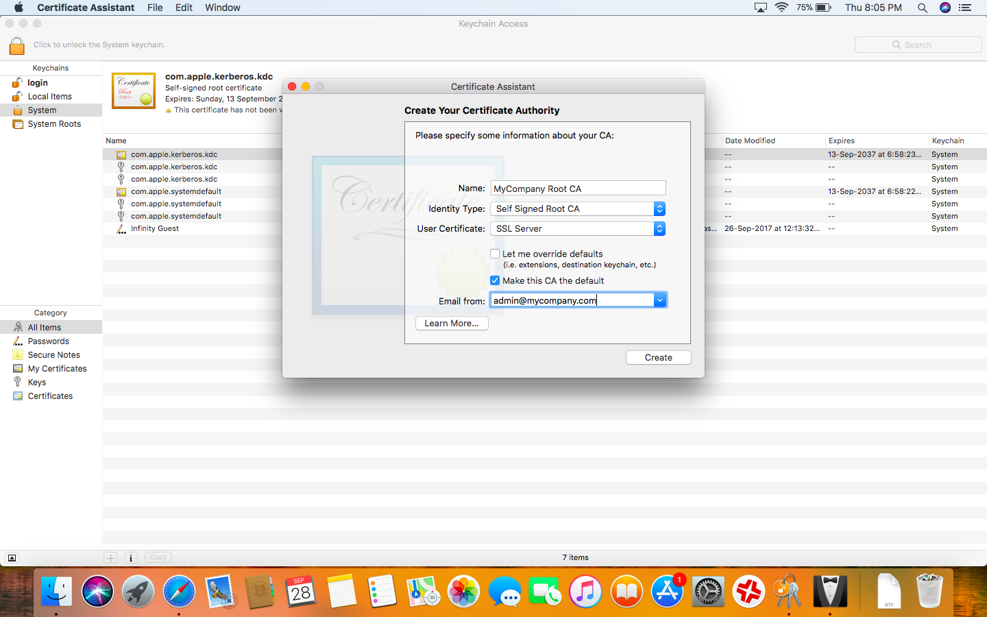This screenshot has width=987, height=617.
Task: Select the Infinity Guest row
Action: click(545, 229)
